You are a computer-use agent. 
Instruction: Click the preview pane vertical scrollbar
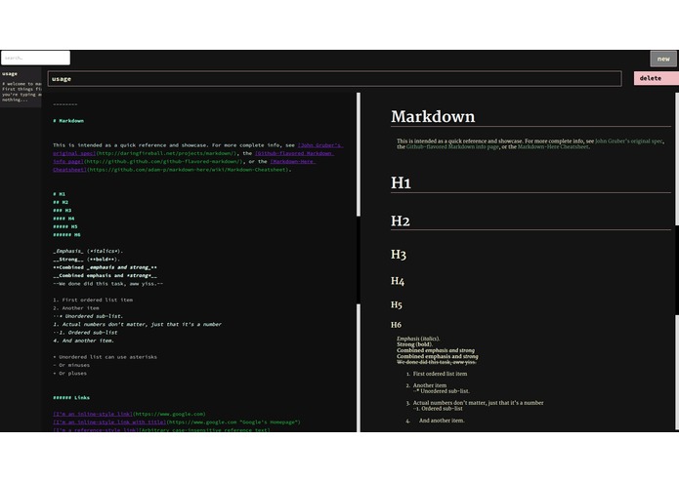(x=677, y=261)
